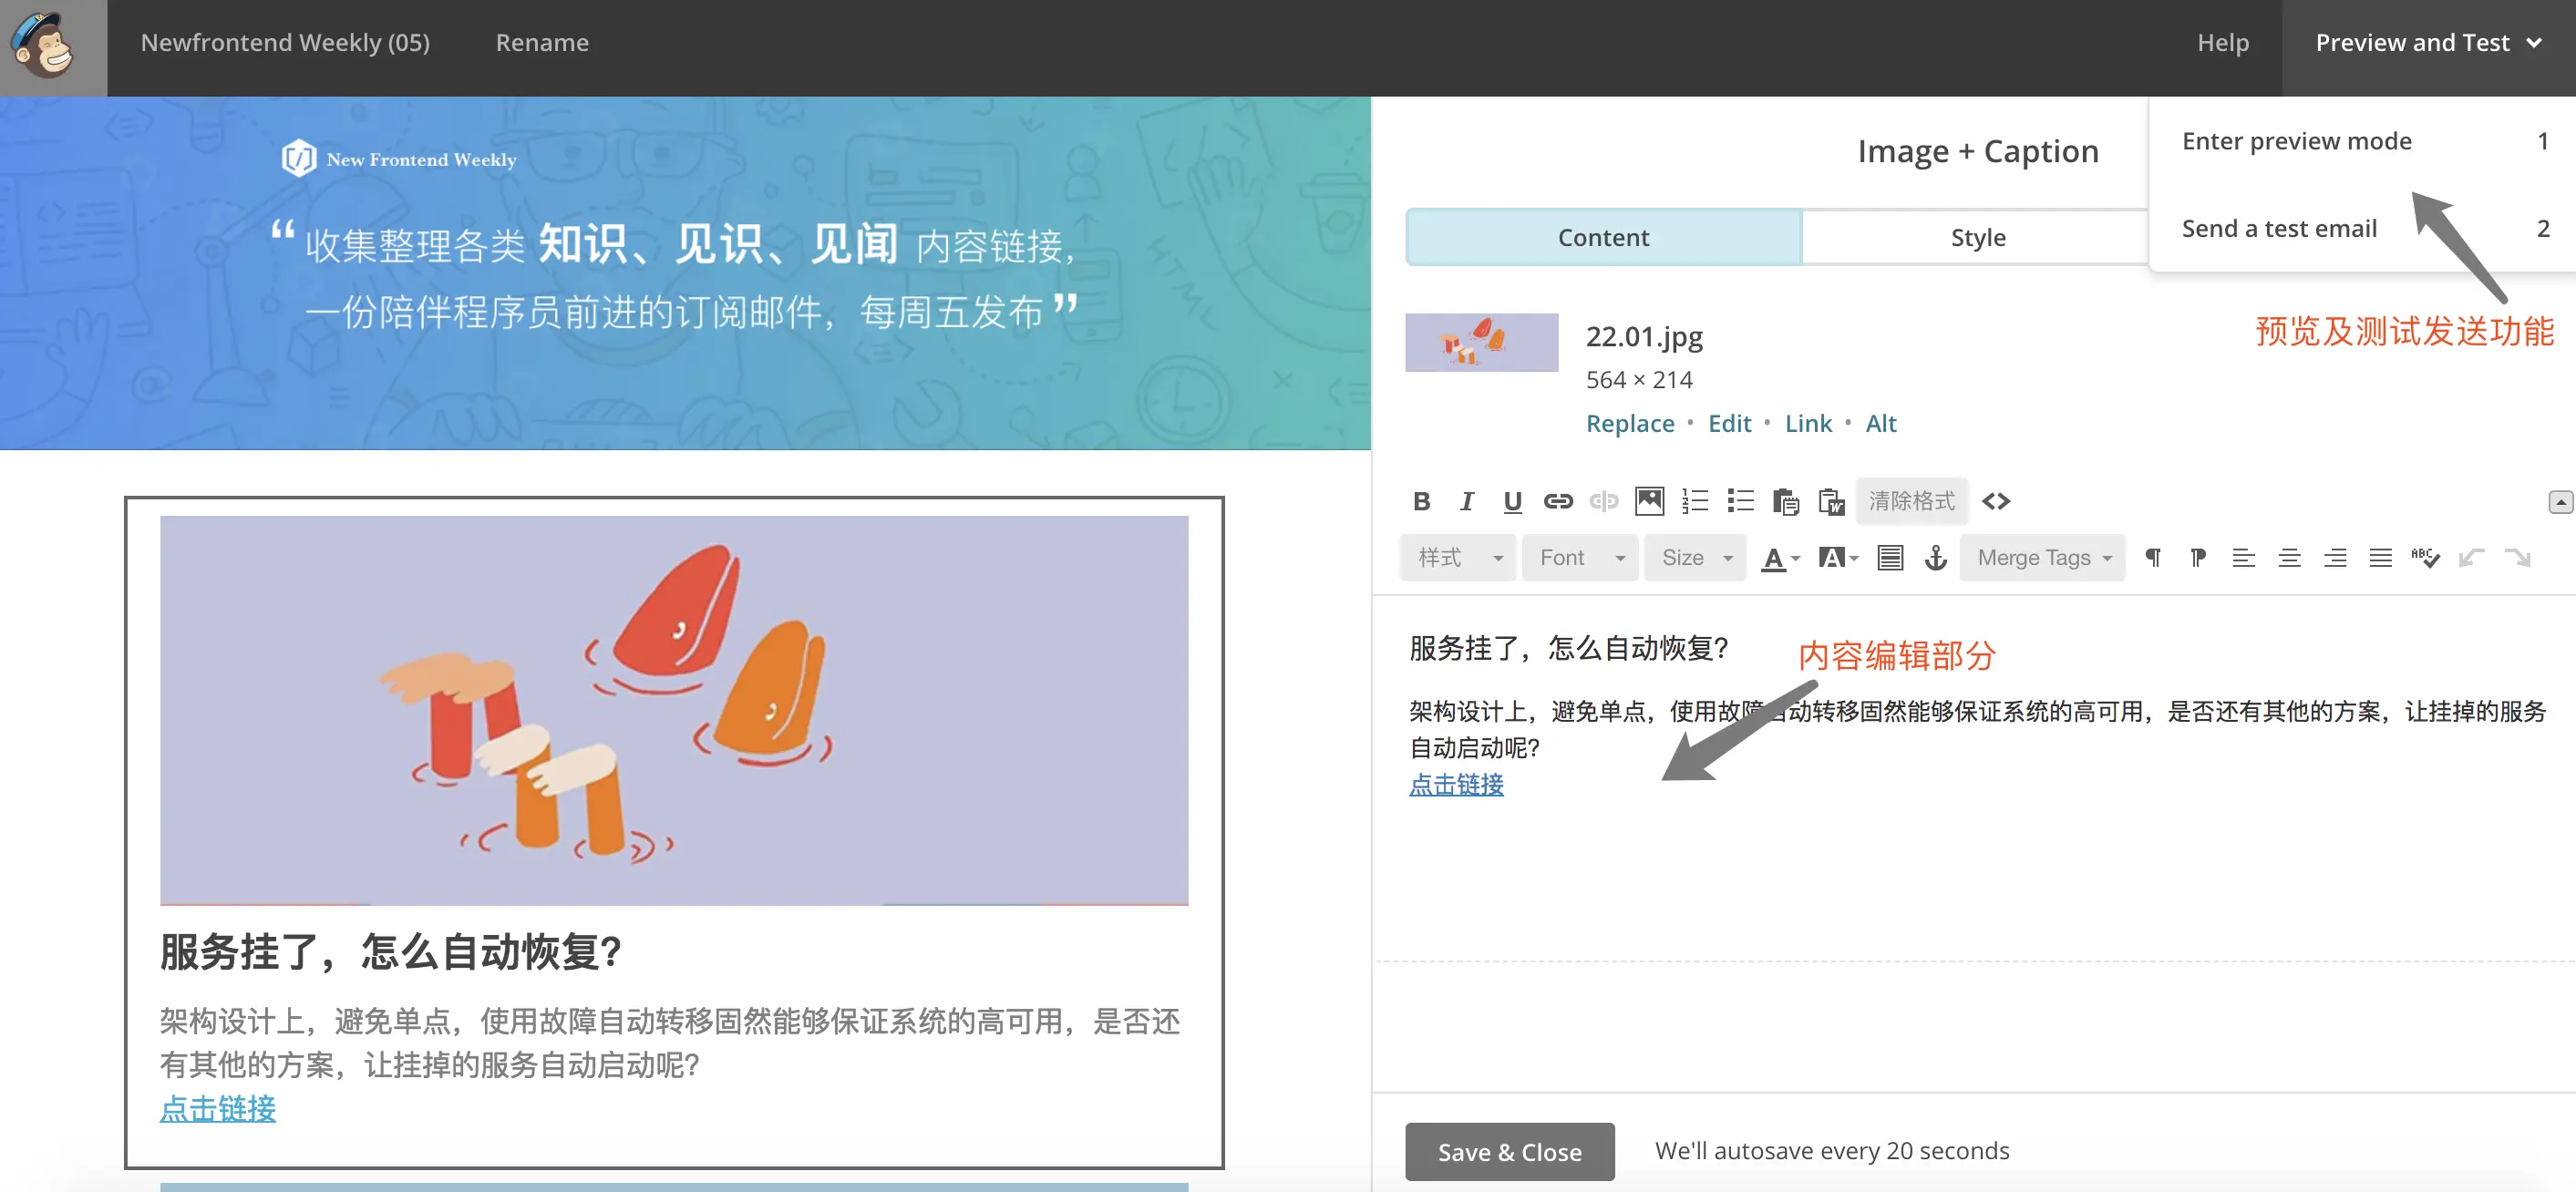The width and height of the screenshot is (2576, 1192).
Task: Click the Save & Close button
Action: tap(1509, 1152)
